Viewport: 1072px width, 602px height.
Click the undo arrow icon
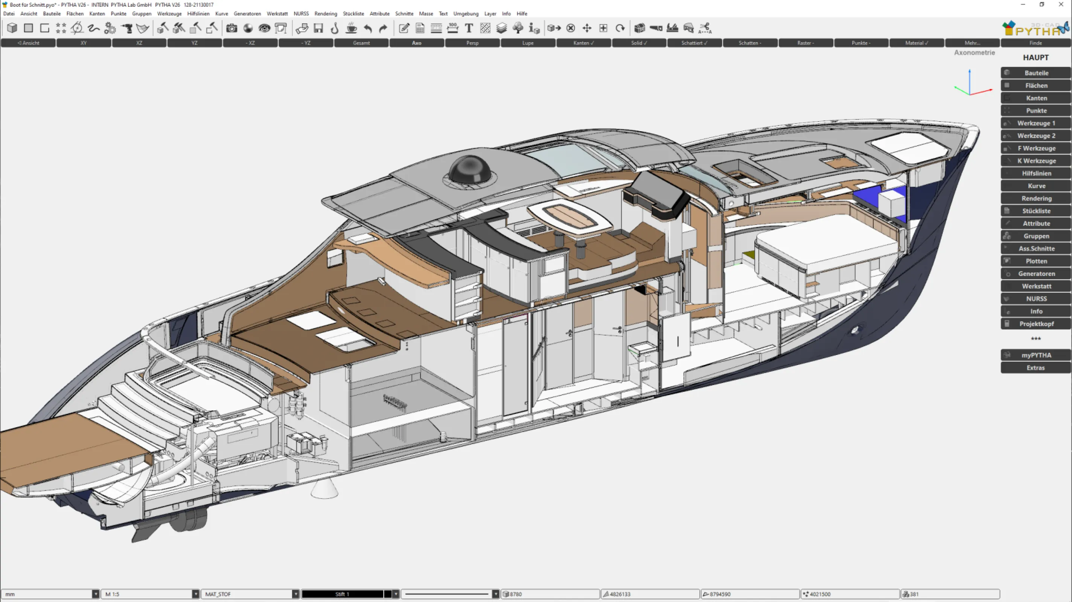367,28
